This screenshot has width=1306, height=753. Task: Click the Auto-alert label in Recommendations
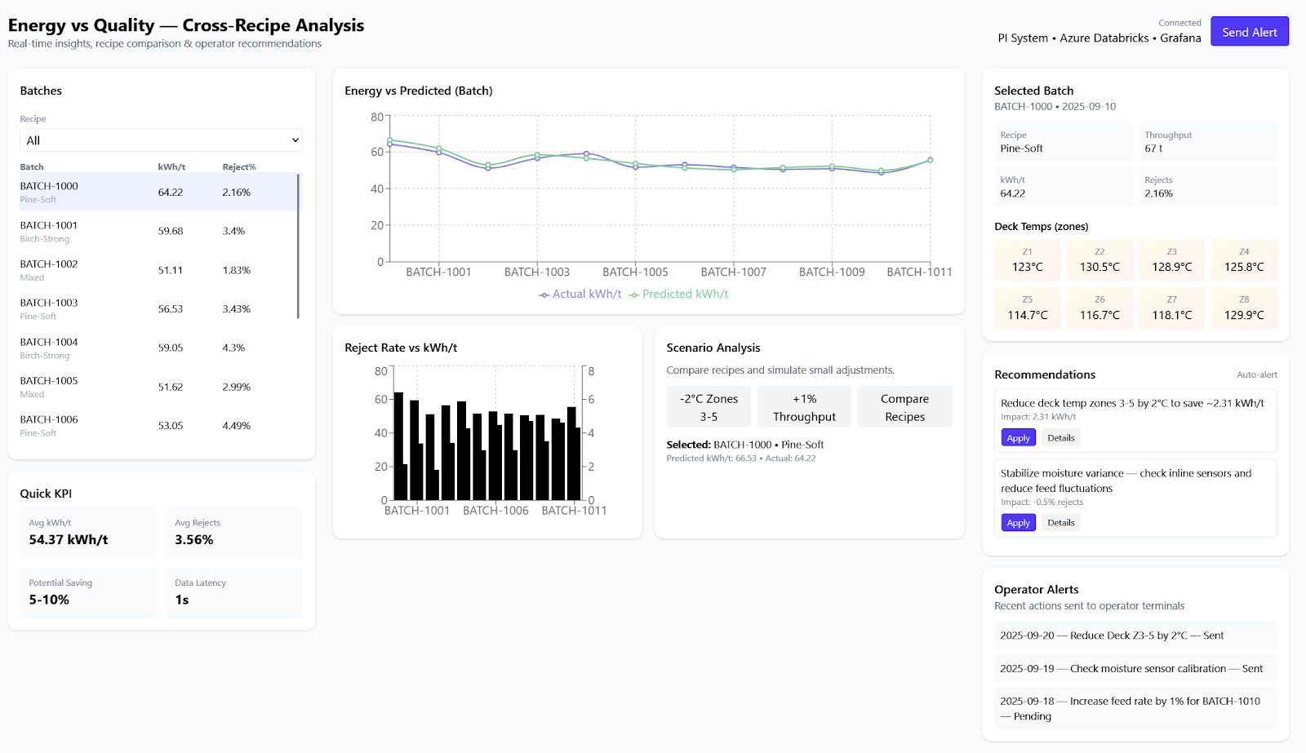coord(1257,374)
